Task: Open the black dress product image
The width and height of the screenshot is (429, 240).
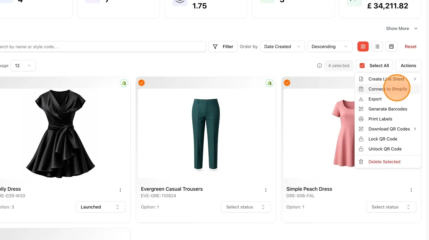Action: pyautogui.click(x=61, y=134)
